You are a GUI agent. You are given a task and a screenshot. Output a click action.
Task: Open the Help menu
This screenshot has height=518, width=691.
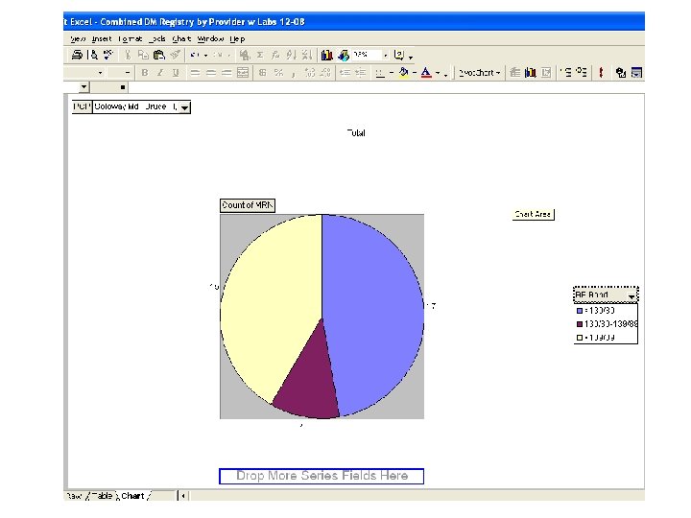237,39
